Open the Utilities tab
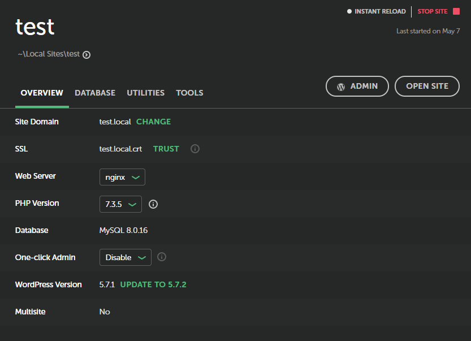471x341 pixels. pos(146,93)
